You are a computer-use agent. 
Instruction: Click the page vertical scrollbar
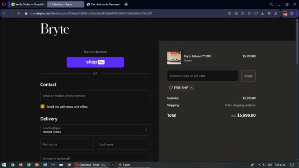297,43
